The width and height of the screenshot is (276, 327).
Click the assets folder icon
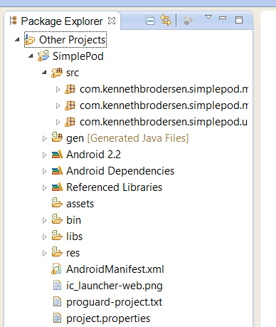click(57, 202)
